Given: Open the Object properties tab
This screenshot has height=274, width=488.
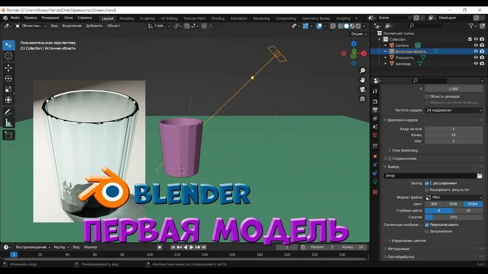Looking at the screenshot, I should tap(375, 156).
